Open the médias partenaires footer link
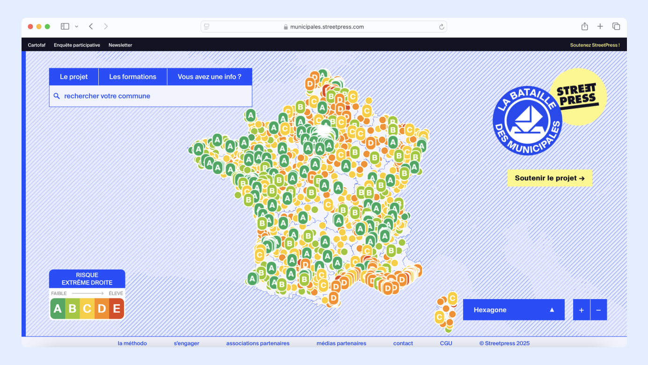The height and width of the screenshot is (365, 648). [x=341, y=343]
